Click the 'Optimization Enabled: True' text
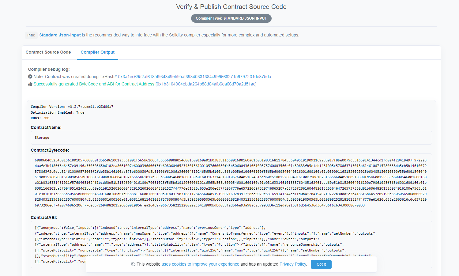Image resolution: width=459 pixels, height=276 pixels. click(58, 112)
